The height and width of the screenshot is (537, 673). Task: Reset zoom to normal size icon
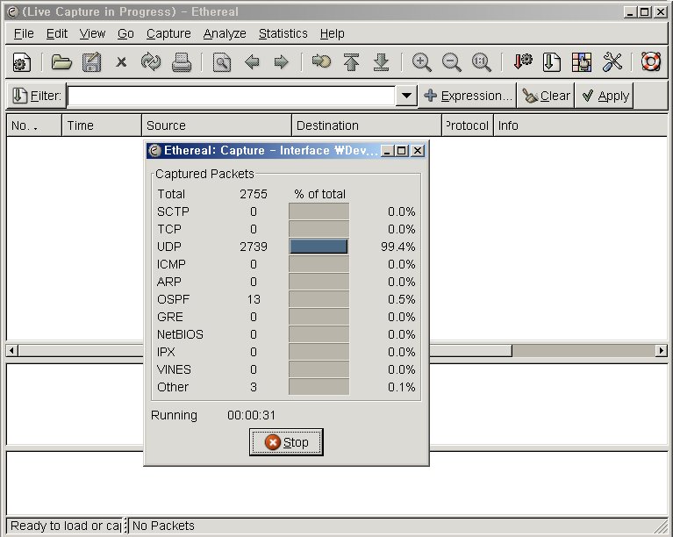481,62
